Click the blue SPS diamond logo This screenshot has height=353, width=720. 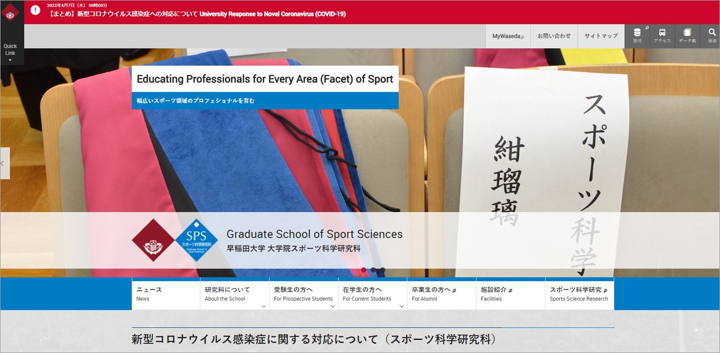point(197,240)
